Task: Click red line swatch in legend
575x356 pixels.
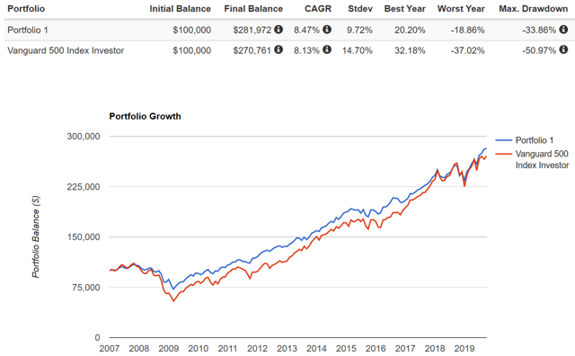Action: pos(503,154)
